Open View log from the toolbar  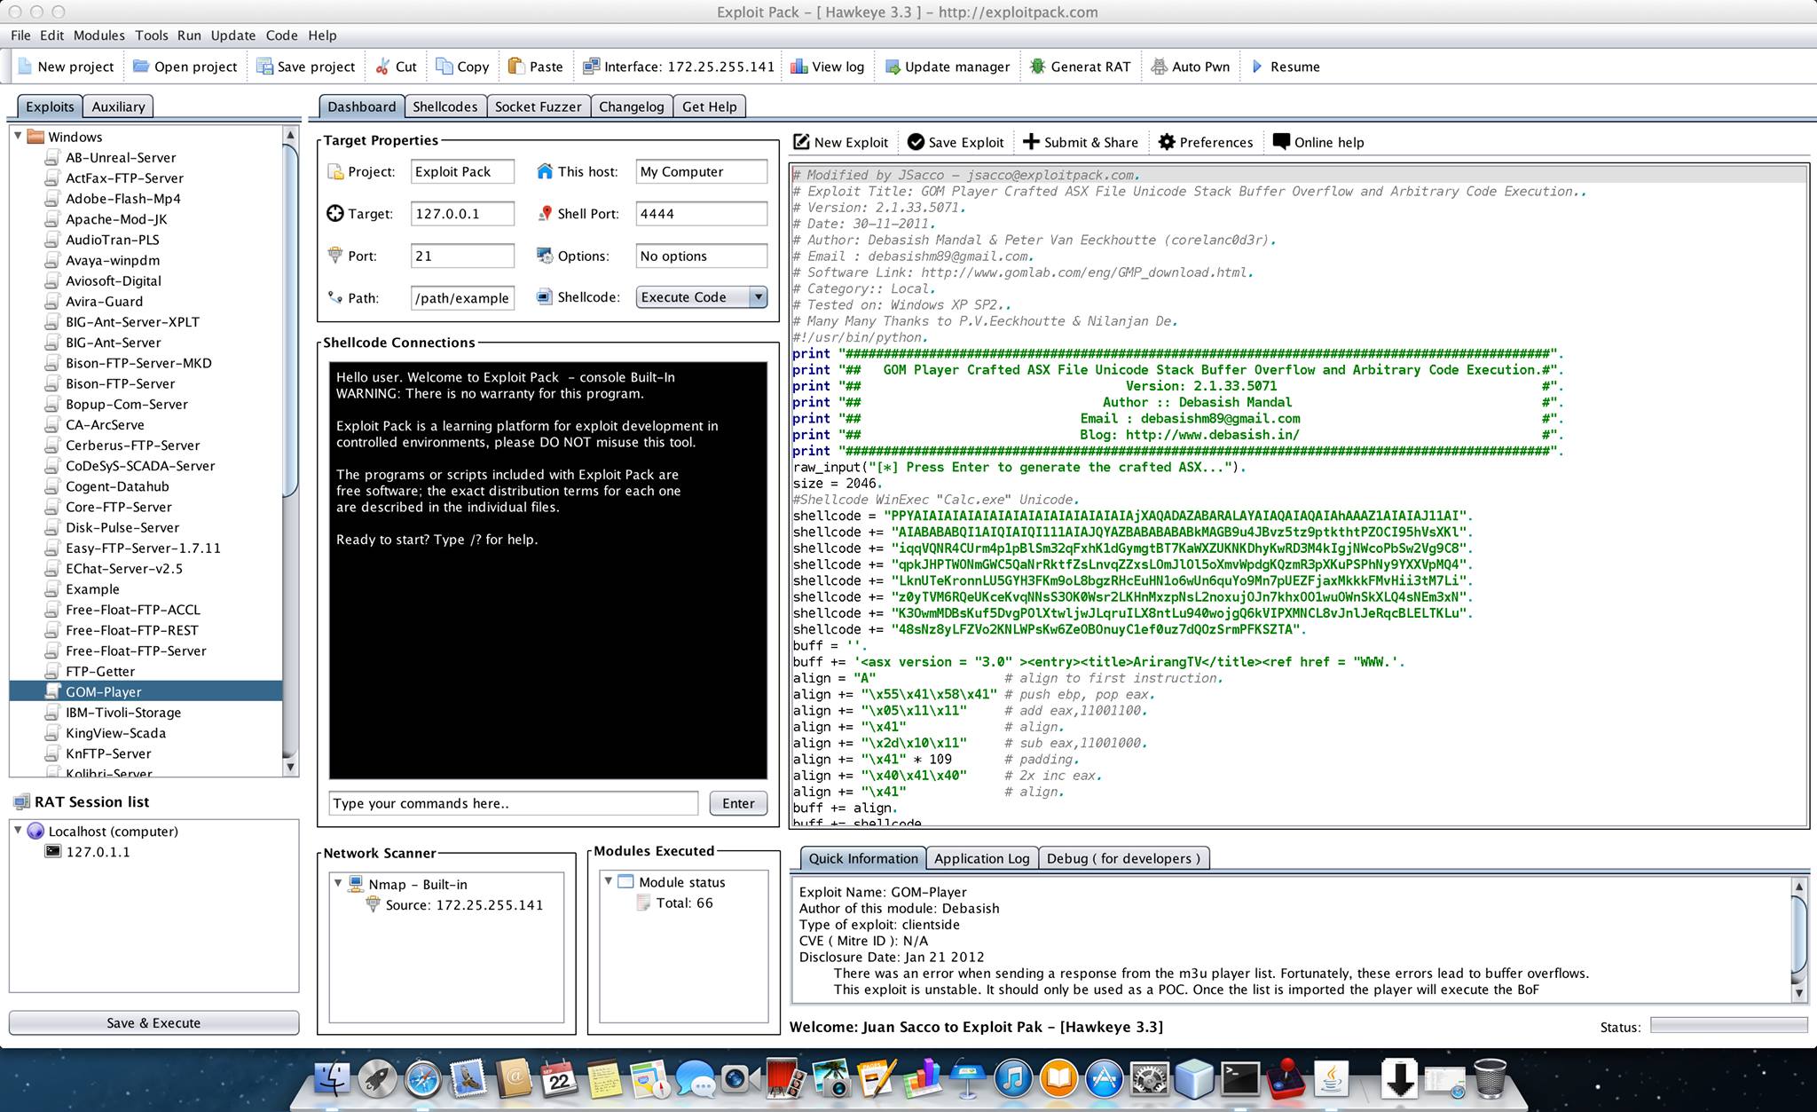(x=827, y=67)
